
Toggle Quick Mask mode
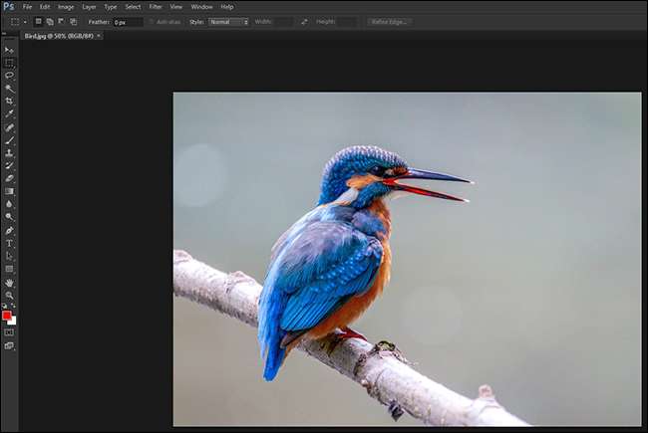pyautogui.click(x=10, y=332)
